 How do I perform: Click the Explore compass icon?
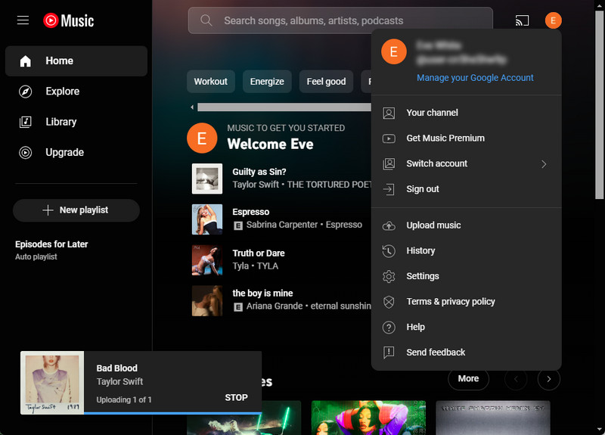click(x=26, y=92)
